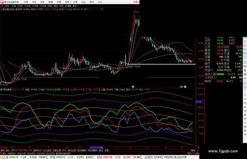The height and width of the screenshot is (159, 247).
Task: Open the 行情 menu
Action: [x=26, y=2]
